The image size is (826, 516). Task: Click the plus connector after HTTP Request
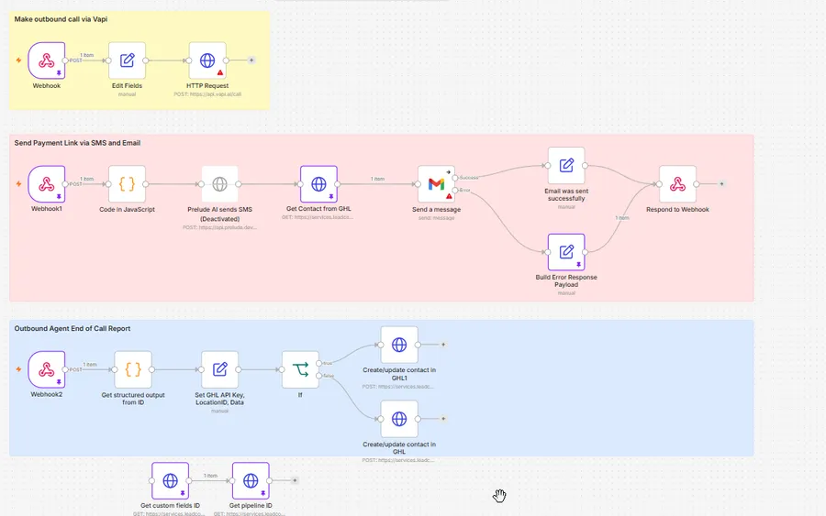[251, 60]
